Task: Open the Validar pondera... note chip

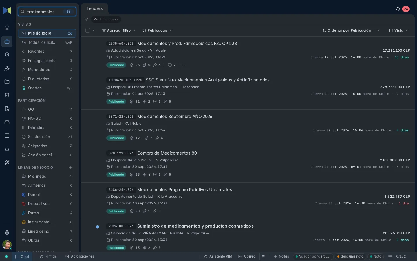Action: [x=313, y=257]
